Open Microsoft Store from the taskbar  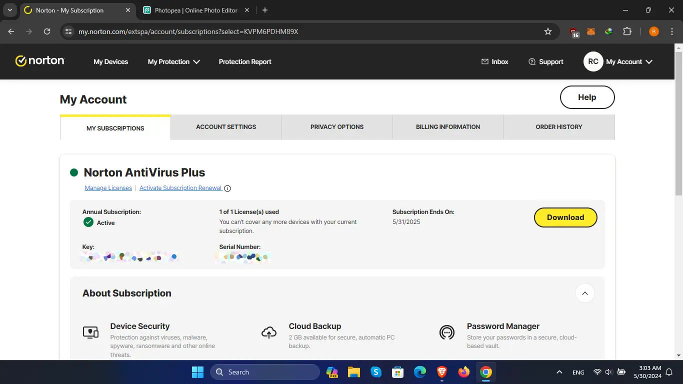click(398, 372)
